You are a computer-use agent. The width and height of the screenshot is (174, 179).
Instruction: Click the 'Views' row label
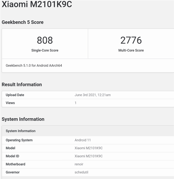tap(10, 103)
